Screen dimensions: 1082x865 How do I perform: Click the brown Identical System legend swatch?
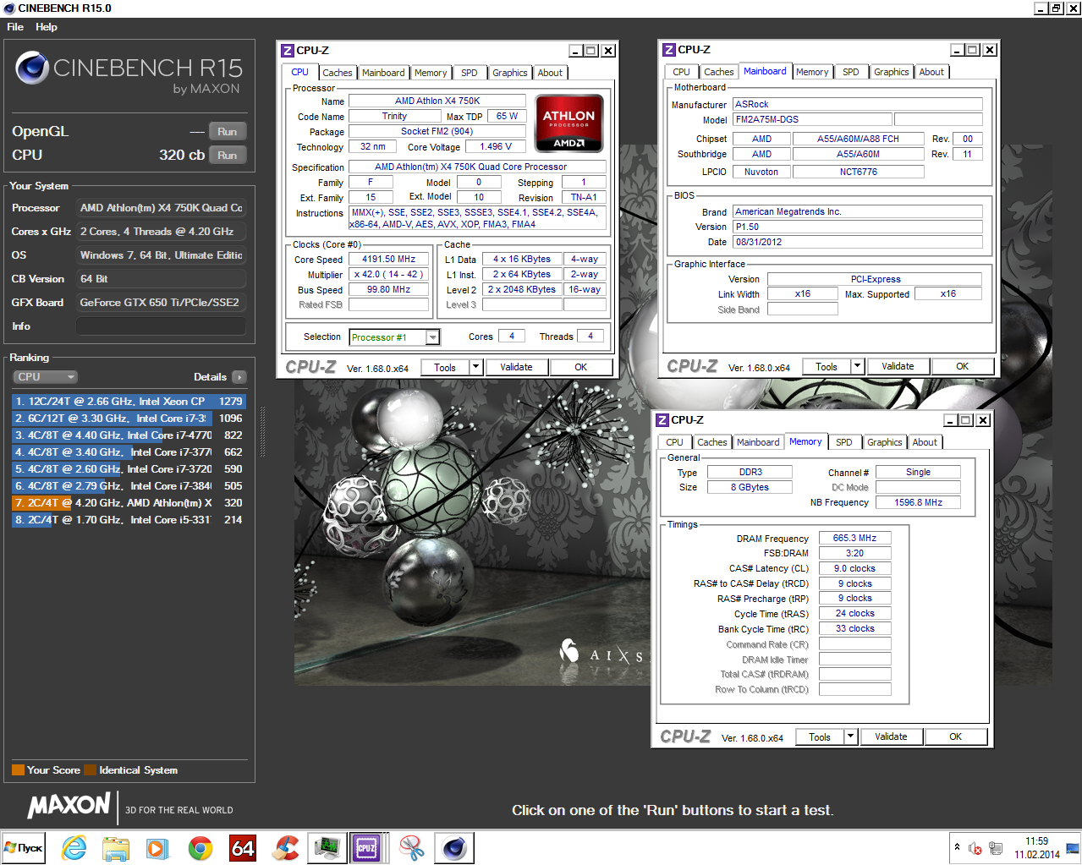point(91,770)
